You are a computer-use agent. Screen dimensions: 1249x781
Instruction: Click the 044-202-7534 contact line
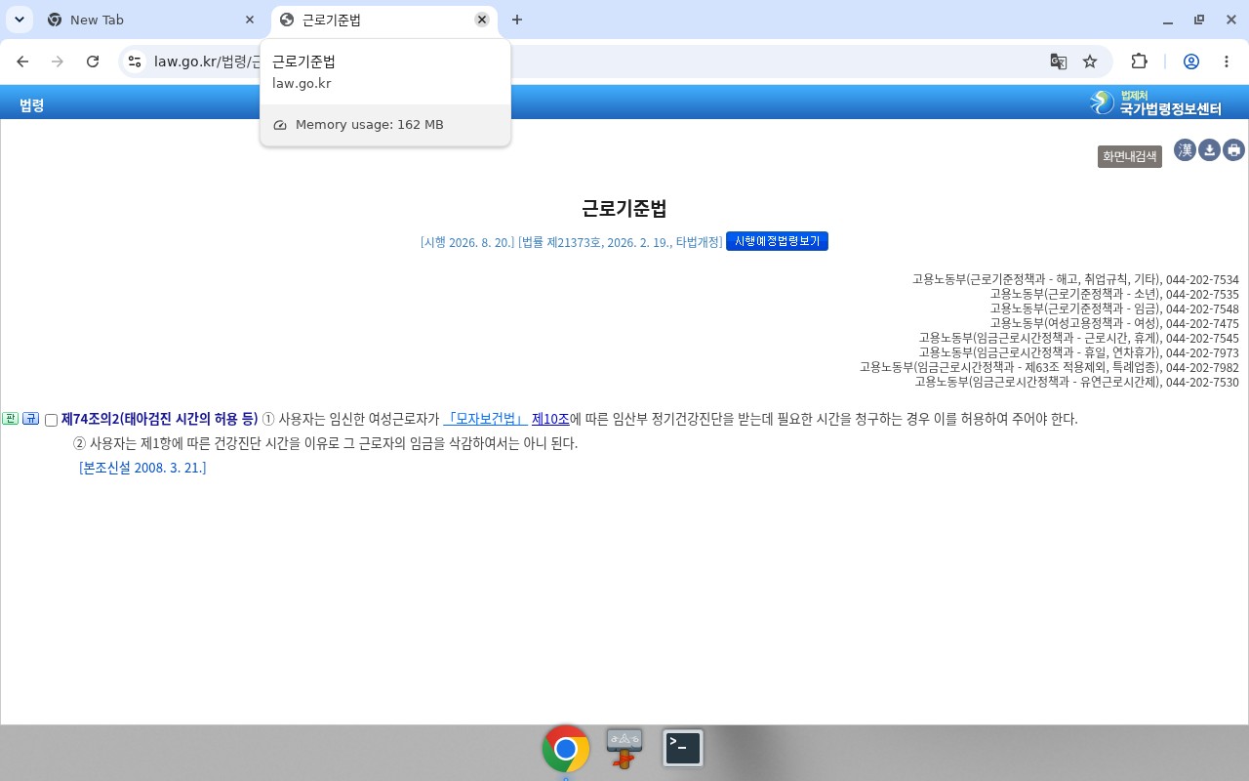pyautogui.click(x=1075, y=279)
